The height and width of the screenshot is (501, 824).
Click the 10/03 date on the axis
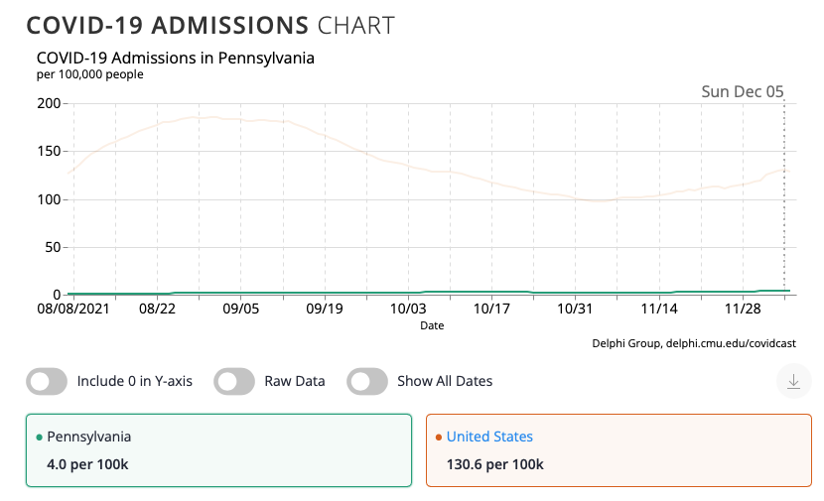pos(408,310)
